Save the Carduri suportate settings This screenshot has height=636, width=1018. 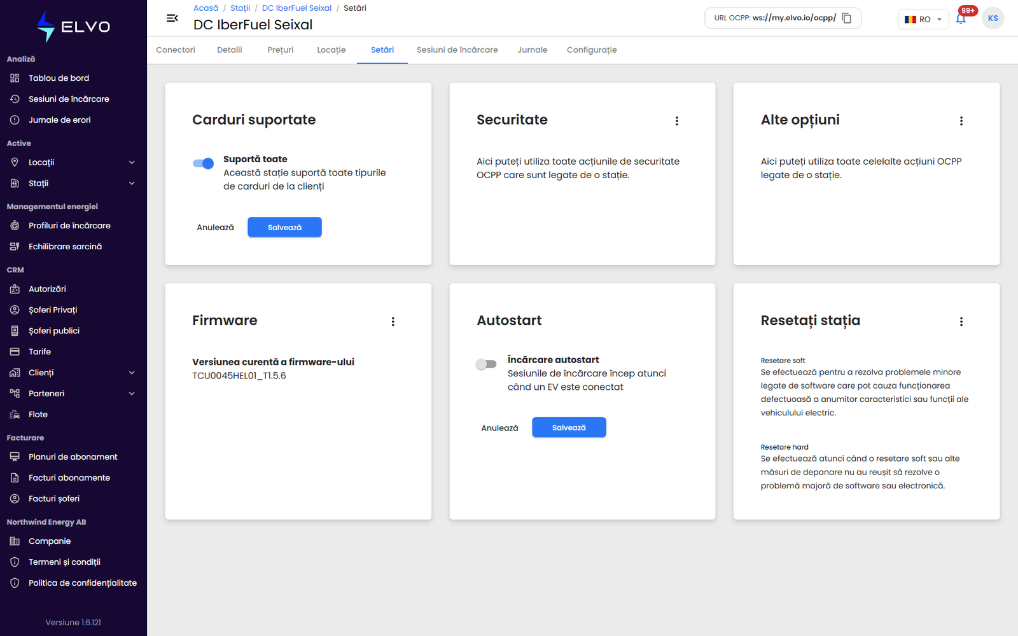pyautogui.click(x=284, y=227)
